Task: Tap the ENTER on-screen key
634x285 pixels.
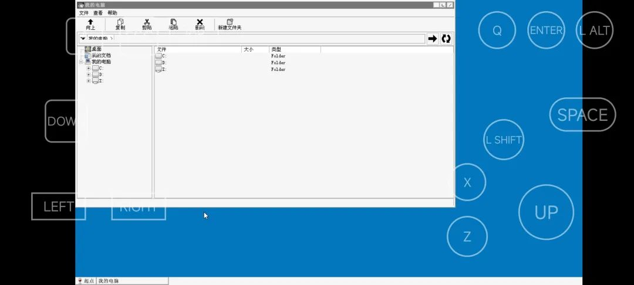Action: (546, 30)
